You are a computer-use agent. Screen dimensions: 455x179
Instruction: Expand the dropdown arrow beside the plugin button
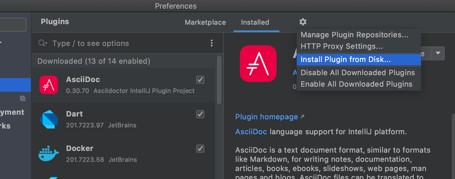pos(438,53)
